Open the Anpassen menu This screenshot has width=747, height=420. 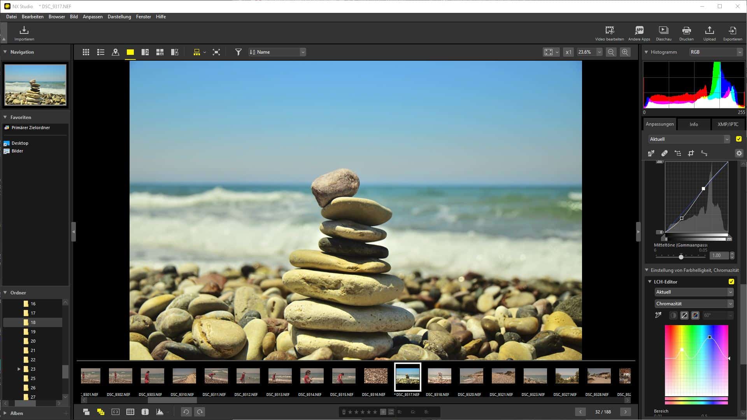click(x=92, y=17)
